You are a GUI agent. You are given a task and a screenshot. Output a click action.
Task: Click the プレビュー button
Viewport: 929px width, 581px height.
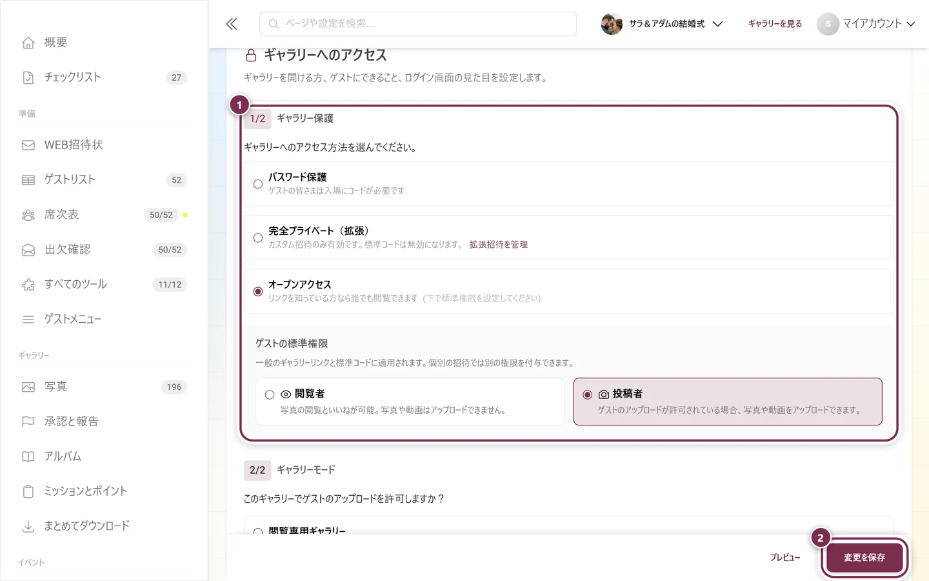(785, 558)
